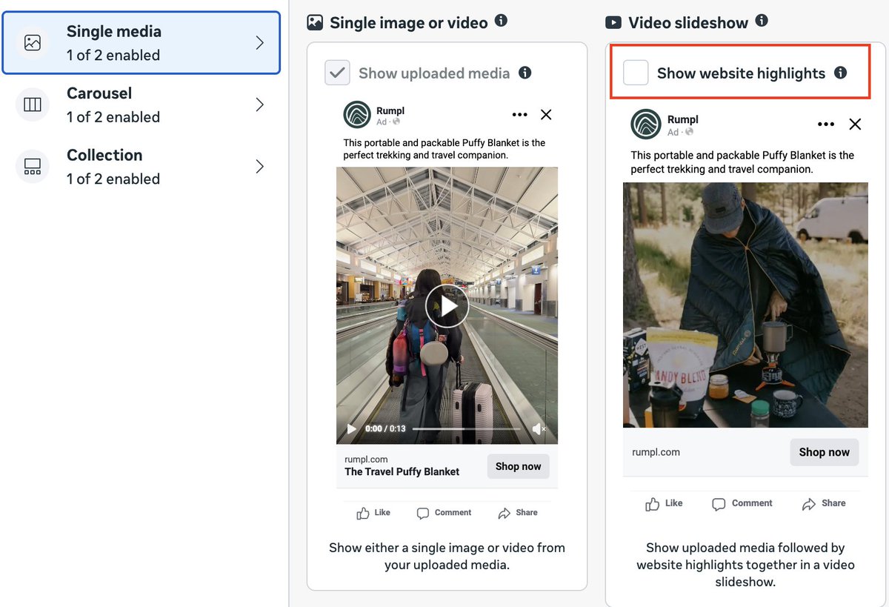Share the video slideshow ad
Viewport: 889px width, 607px height.
click(824, 503)
